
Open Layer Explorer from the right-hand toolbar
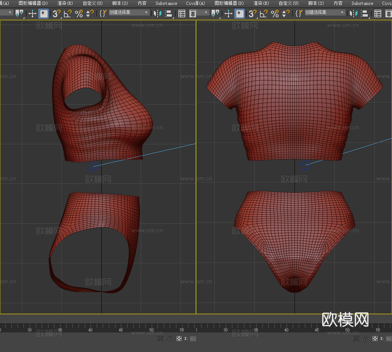click(x=389, y=13)
